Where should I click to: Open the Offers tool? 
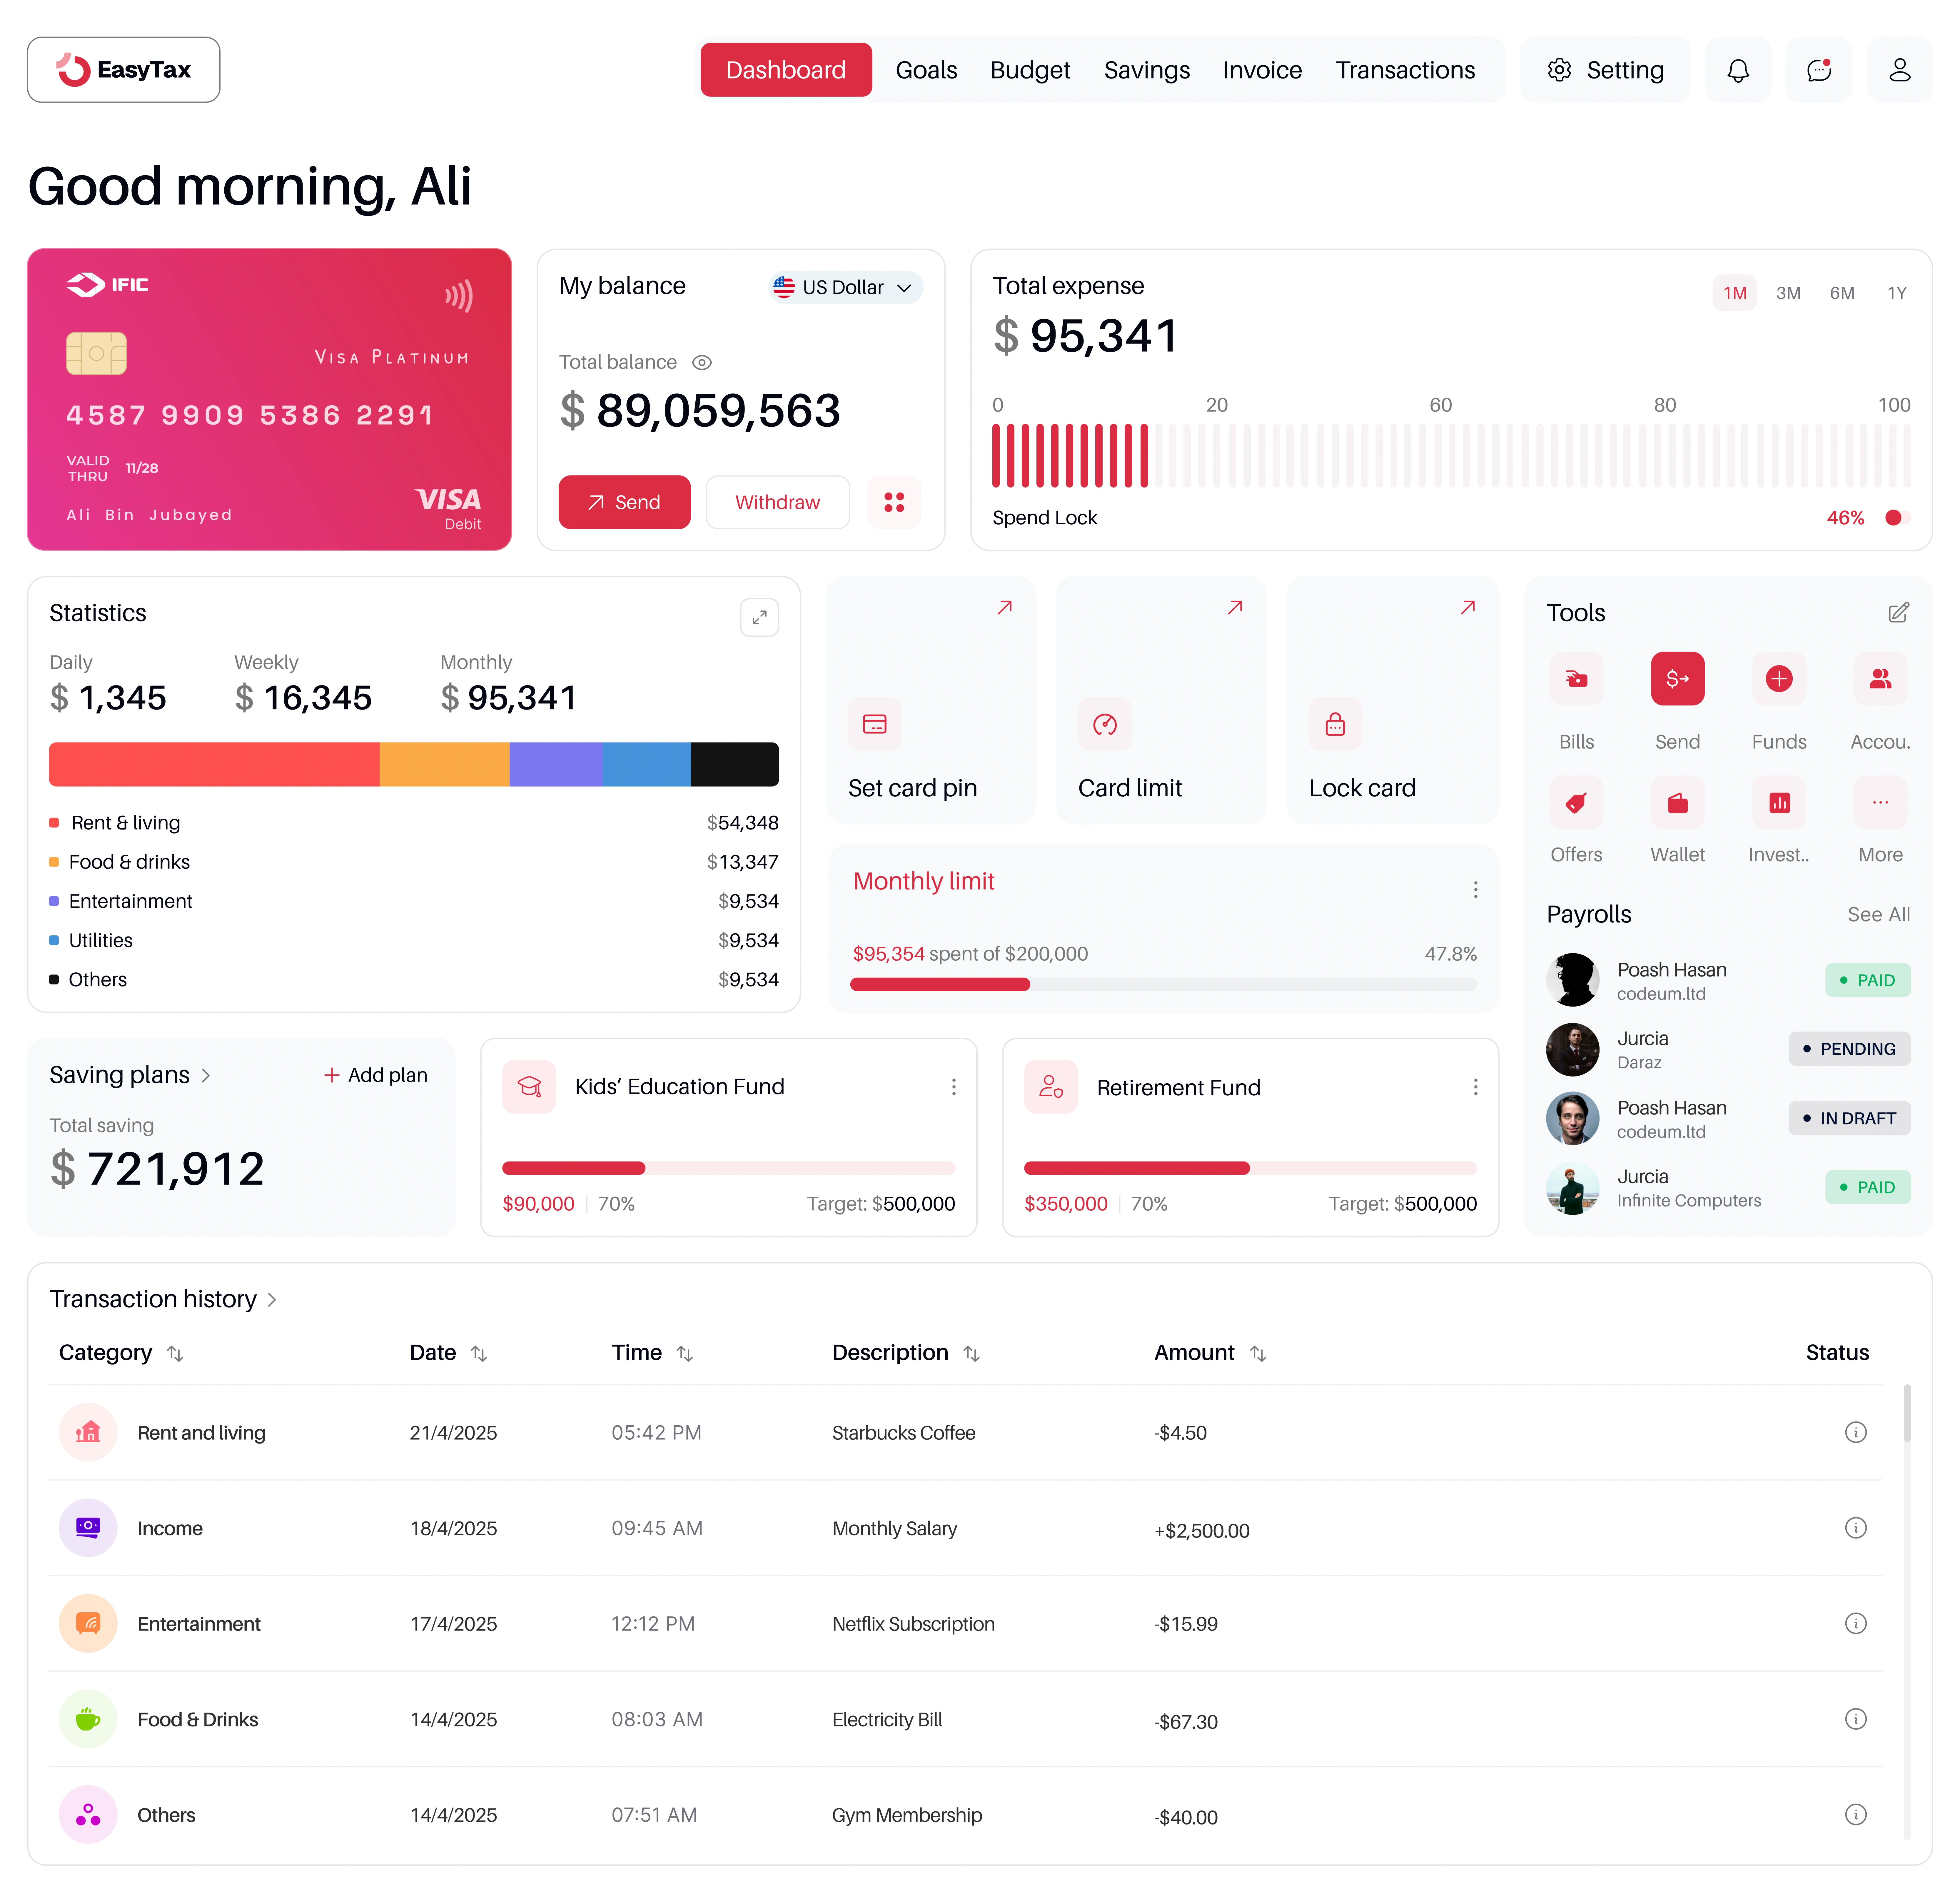pyautogui.click(x=1576, y=803)
